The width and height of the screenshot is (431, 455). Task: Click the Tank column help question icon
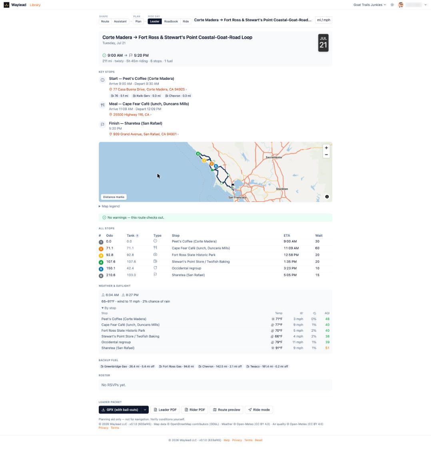tap(137, 236)
